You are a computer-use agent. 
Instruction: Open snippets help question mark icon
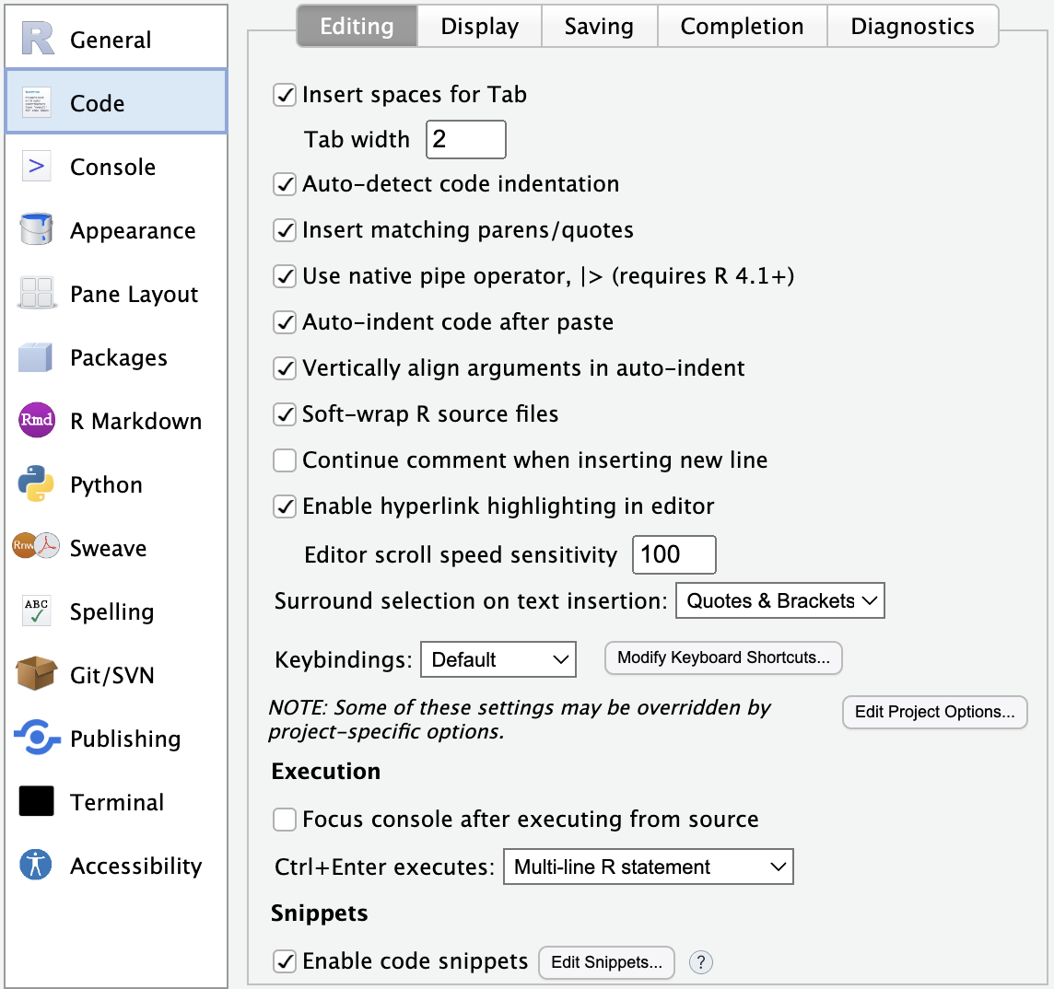700,962
